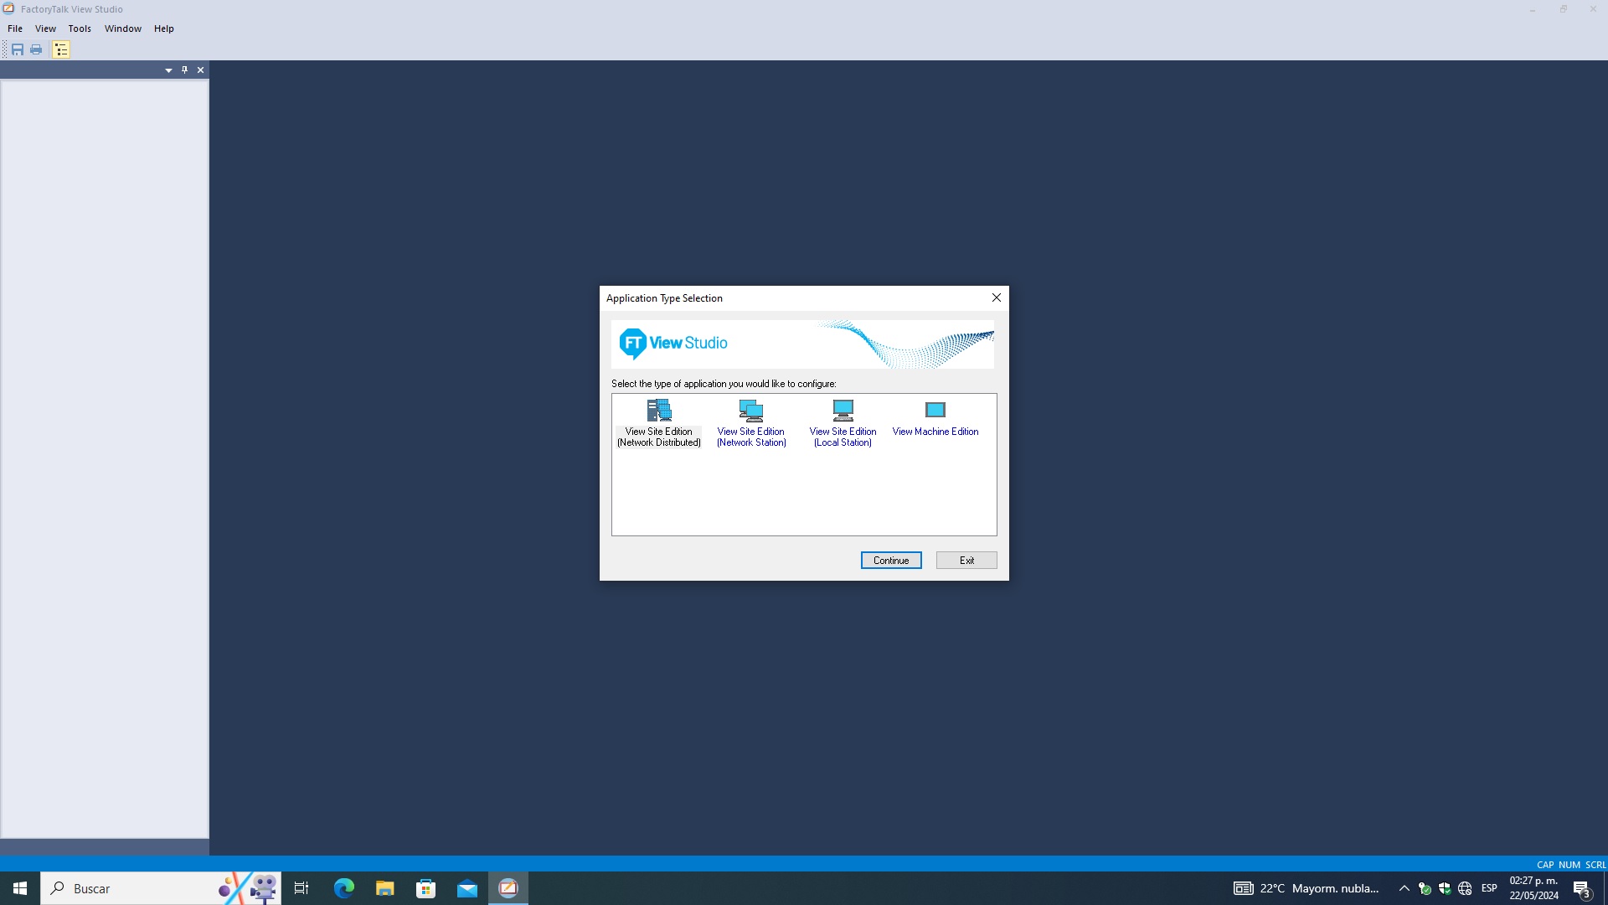Click the FactoryTalk View Studio title bar icon
Screen dimensions: 1608x905
[x=8, y=9]
